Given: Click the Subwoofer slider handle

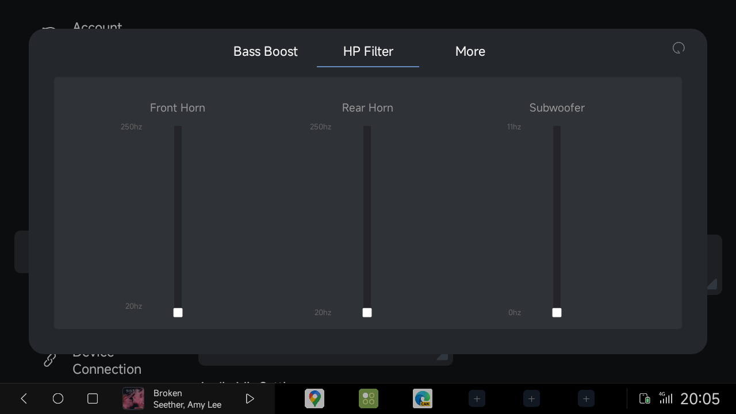Looking at the screenshot, I should tap(557, 312).
